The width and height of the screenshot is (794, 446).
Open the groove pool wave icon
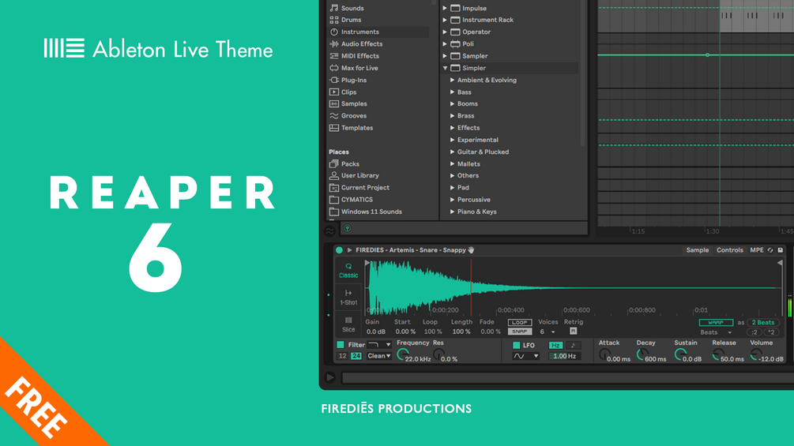coord(329,231)
